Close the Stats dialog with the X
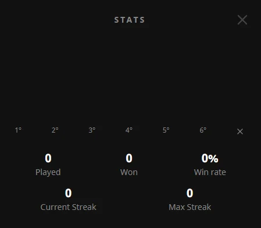Viewport: 261px width, 228px height. click(x=242, y=20)
